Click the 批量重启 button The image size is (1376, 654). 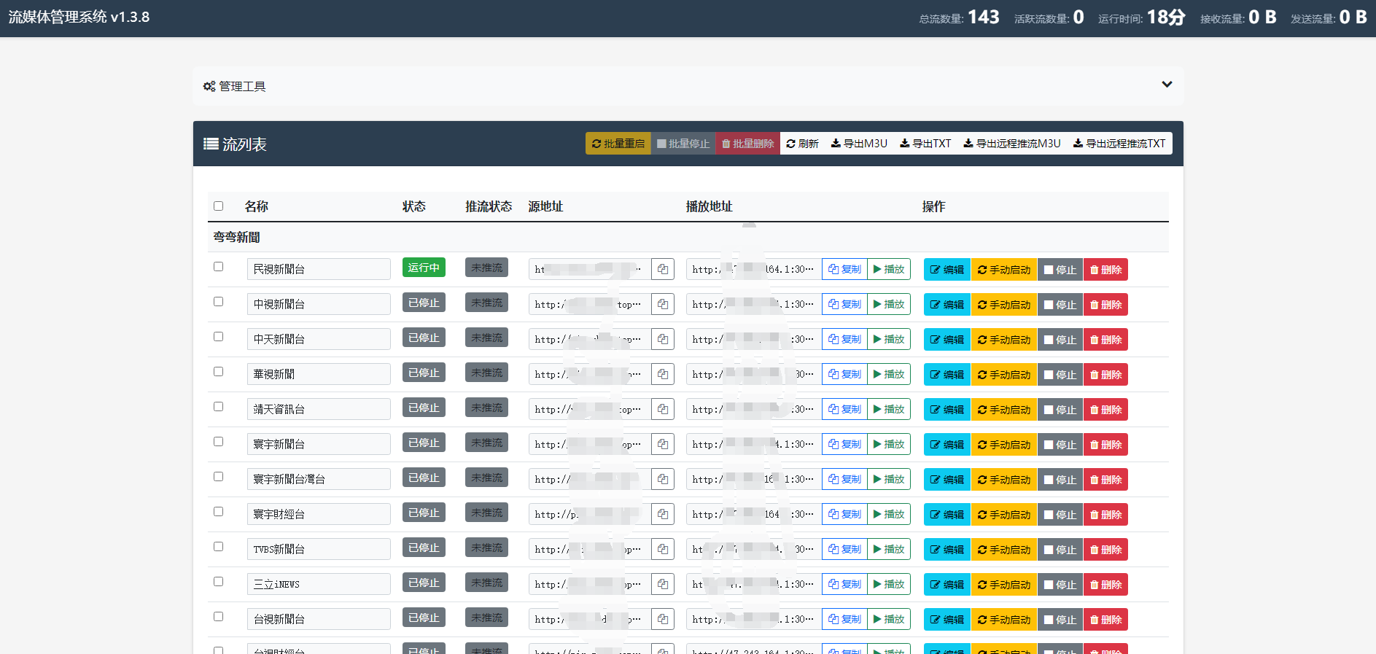coord(618,144)
